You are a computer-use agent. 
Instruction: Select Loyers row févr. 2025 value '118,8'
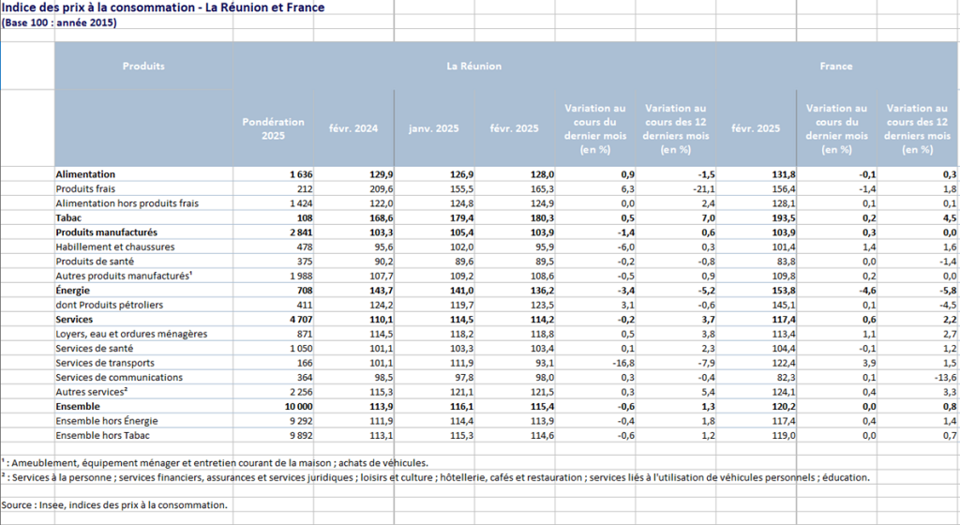click(543, 334)
